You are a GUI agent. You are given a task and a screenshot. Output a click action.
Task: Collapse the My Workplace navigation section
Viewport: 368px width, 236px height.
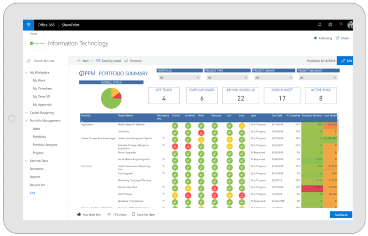26,73
